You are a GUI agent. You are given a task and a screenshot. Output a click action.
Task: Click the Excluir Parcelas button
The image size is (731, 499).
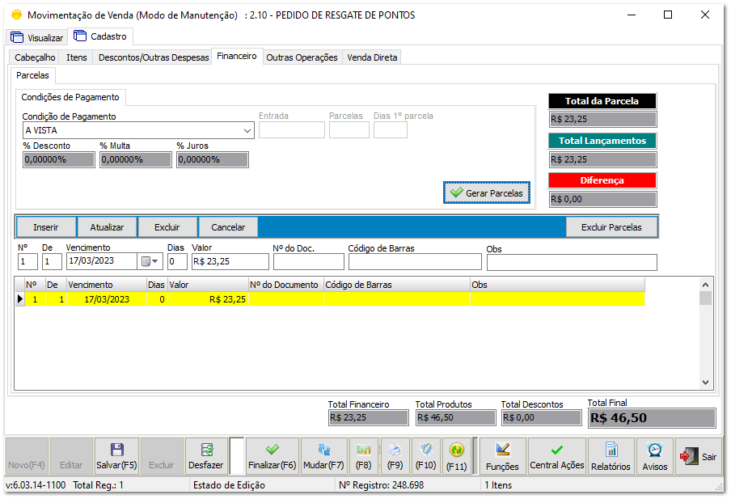[x=612, y=227]
